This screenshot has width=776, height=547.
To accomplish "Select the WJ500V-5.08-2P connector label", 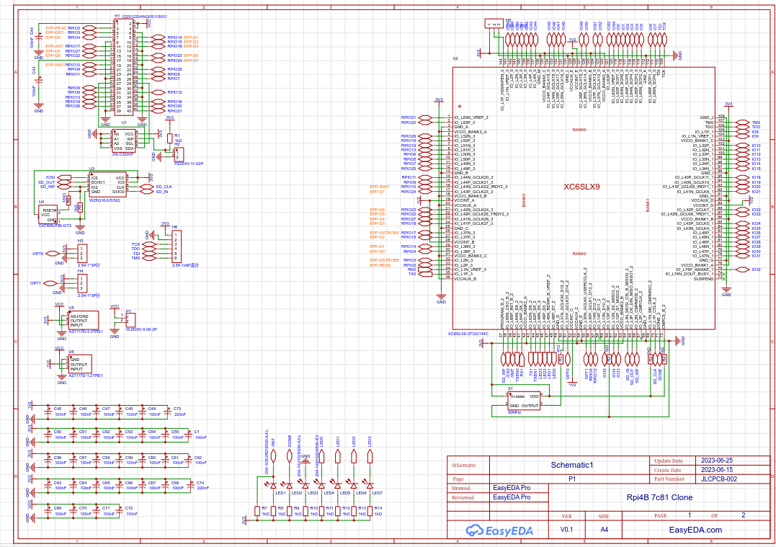I will click(141, 329).
